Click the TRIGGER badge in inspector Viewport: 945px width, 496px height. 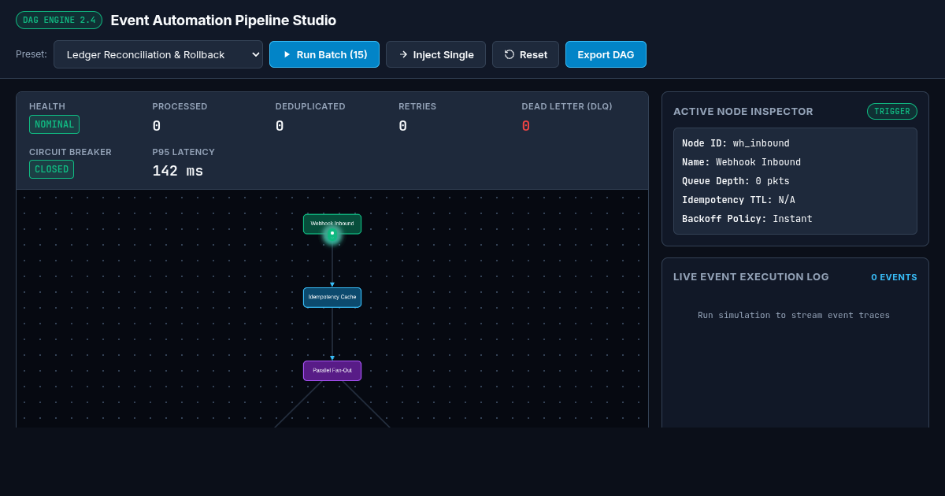(x=892, y=112)
